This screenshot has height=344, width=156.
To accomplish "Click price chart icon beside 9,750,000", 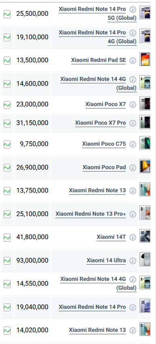I will click(7, 144).
